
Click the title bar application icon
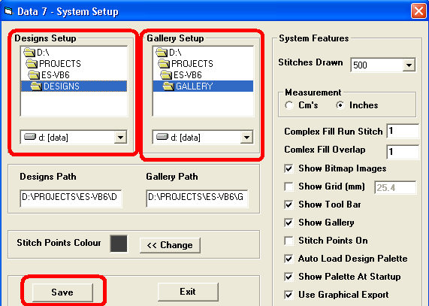click(9, 11)
